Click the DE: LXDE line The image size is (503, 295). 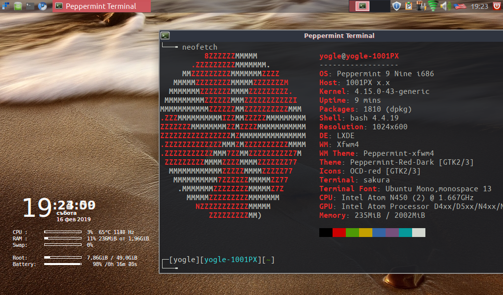pos(337,136)
